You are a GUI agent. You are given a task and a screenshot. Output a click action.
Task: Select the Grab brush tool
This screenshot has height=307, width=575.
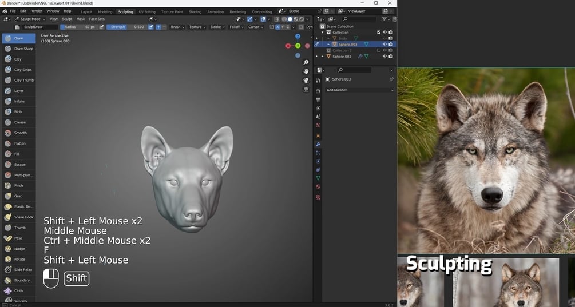point(19,196)
